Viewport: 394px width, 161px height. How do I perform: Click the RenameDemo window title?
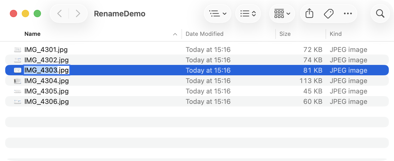tap(119, 14)
